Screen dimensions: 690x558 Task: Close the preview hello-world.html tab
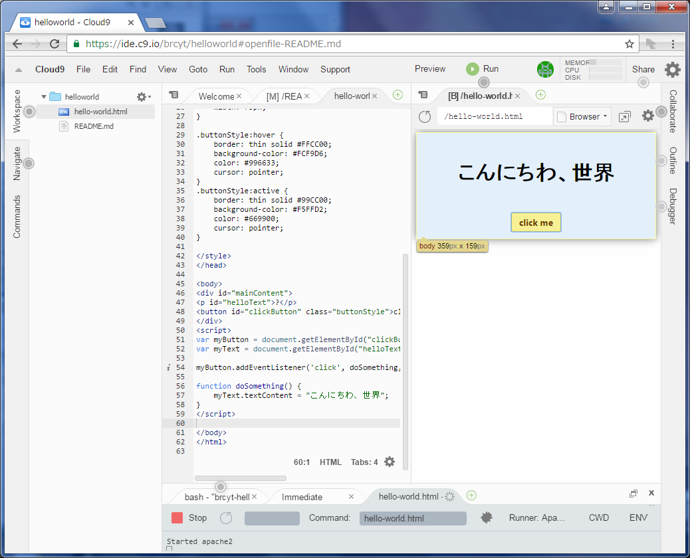coord(517,96)
